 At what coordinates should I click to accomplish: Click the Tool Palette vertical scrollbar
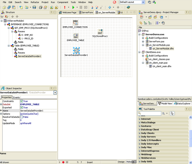pos(190,138)
